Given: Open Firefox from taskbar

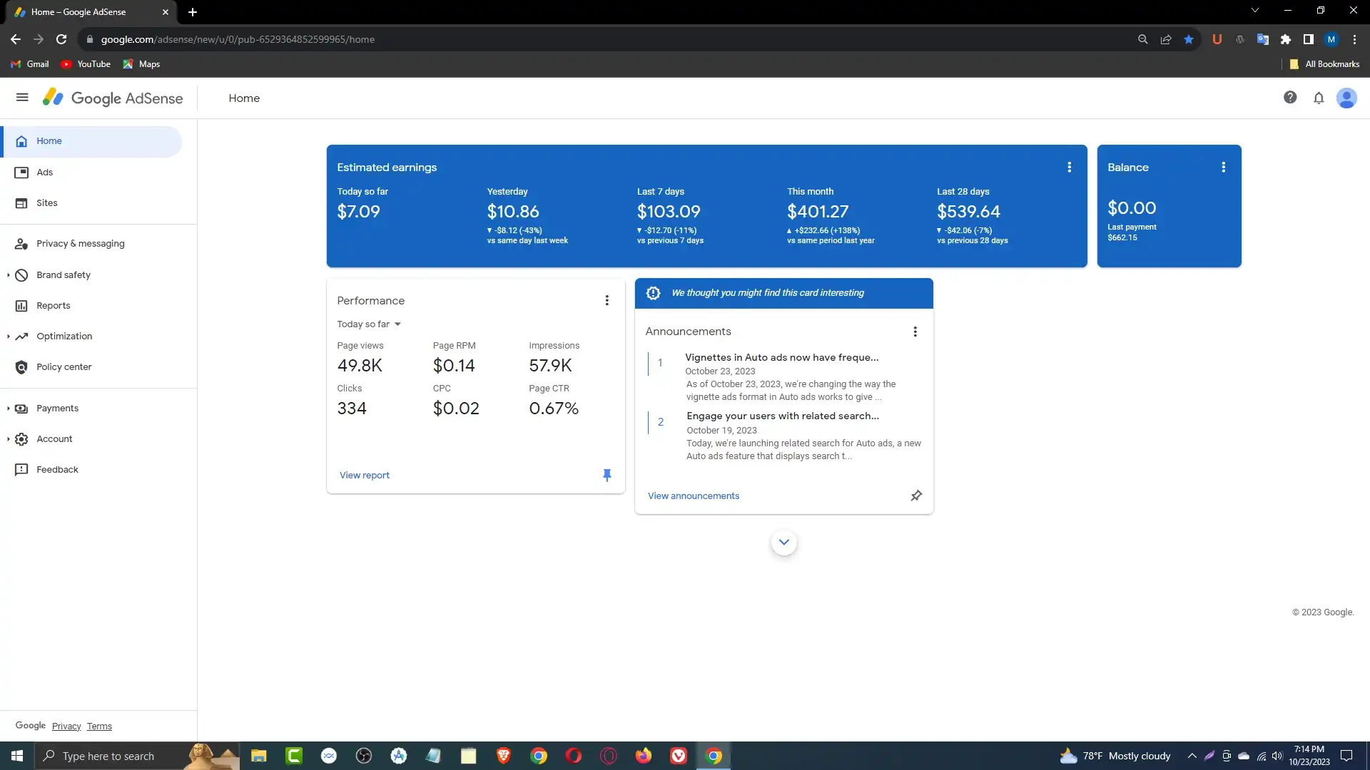Looking at the screenshot, I should tap(644, 756).
